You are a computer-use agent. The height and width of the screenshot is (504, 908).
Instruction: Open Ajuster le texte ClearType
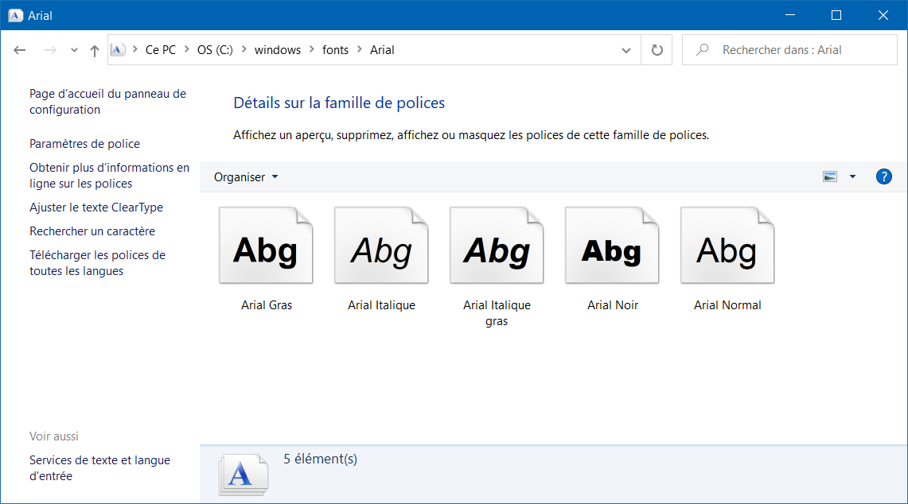point(96,207)
